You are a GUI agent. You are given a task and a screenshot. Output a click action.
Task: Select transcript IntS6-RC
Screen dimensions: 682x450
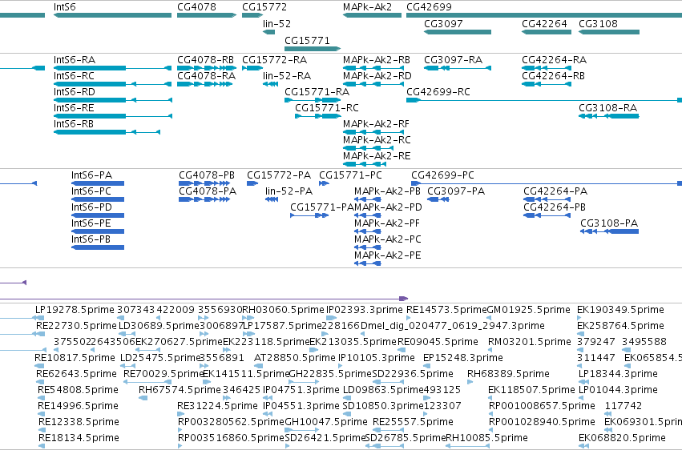(x=74, y=76)
